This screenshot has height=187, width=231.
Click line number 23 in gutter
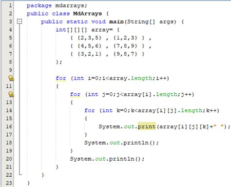tap(9, 183)
